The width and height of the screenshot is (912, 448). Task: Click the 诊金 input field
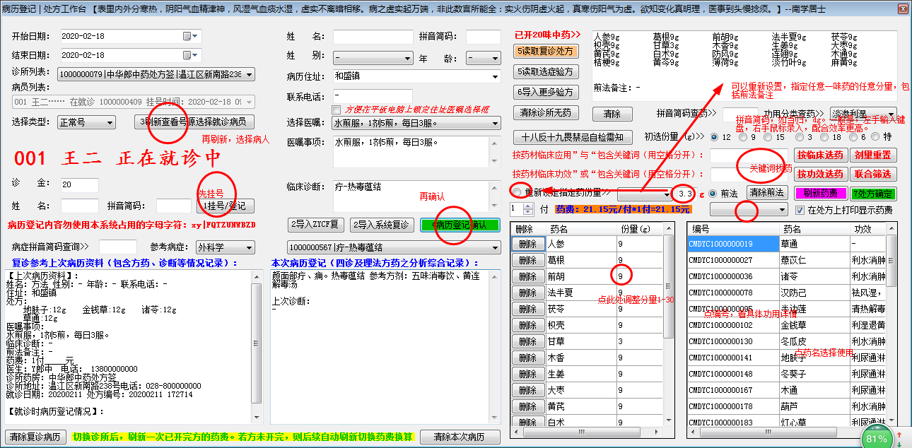click(79, 185)
